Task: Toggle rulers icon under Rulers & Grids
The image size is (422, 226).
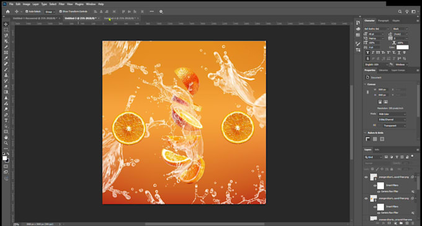Action: (x=368, y=139)
